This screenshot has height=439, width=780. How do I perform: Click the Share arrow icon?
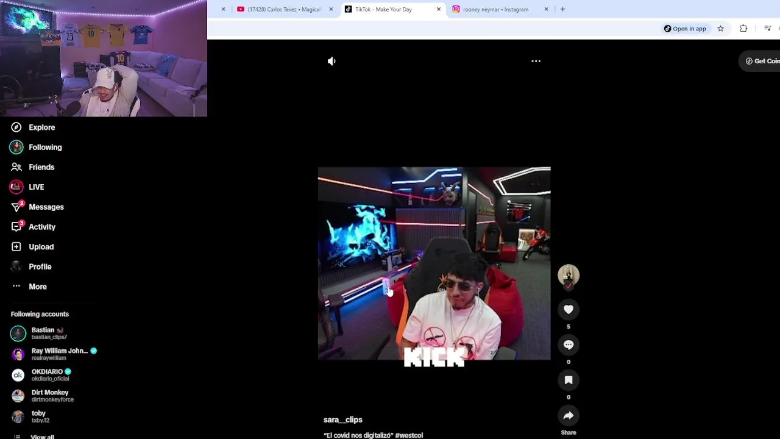569,416
